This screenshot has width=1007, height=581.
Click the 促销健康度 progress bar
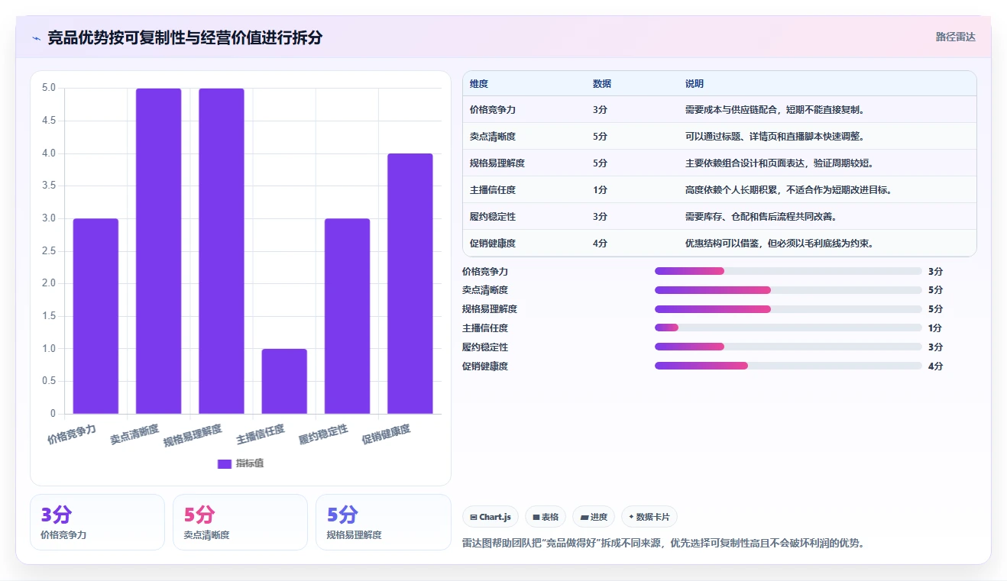(788, 366)
